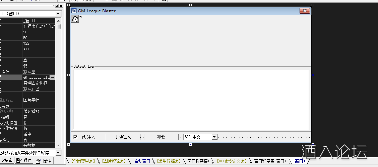This screenshot has height=167, width=378.
Task: Click inside the Output Log text box
Action: [190, 100]
